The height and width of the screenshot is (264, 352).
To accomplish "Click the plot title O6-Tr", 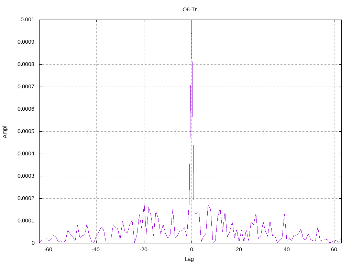I will pos(189,10).
